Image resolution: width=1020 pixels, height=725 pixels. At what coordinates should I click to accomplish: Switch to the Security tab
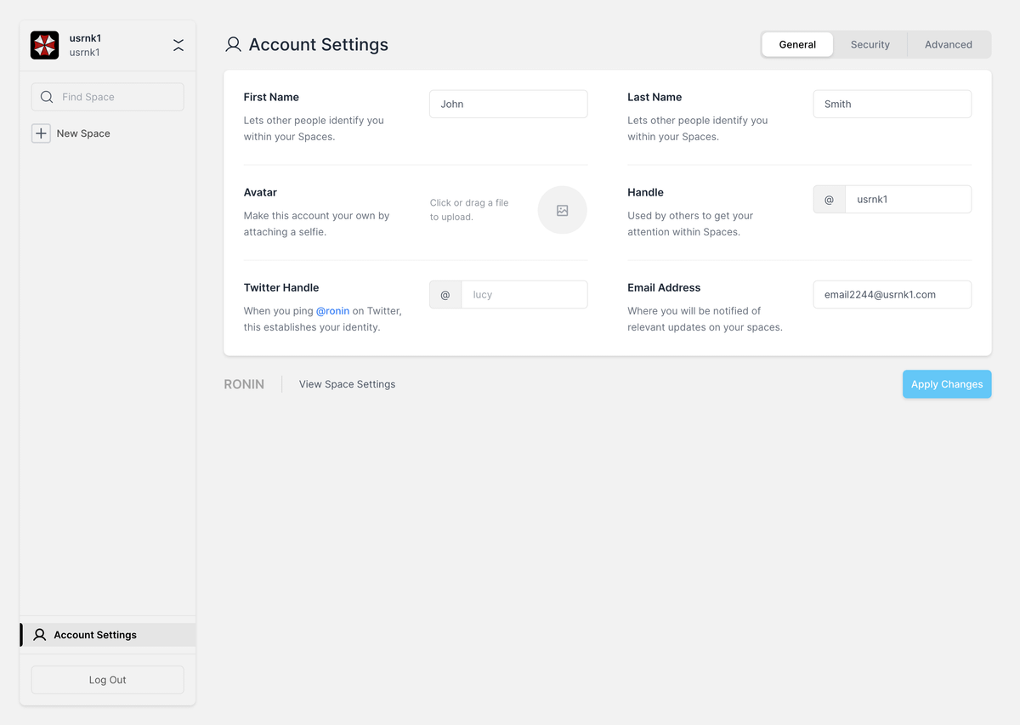coord(870,45)
